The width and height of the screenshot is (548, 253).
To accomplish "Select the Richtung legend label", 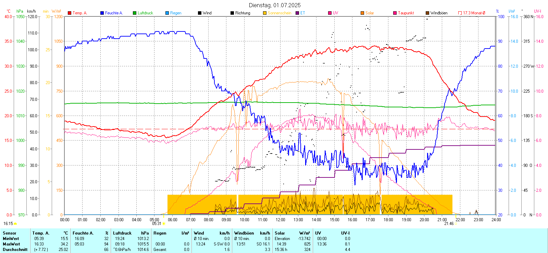I will coord(242,13).
